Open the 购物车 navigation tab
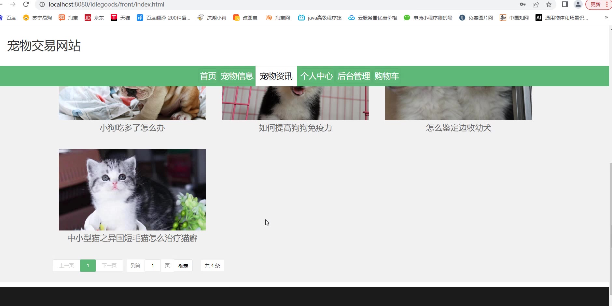Screen dimensions: 612x306 point(387,76)
